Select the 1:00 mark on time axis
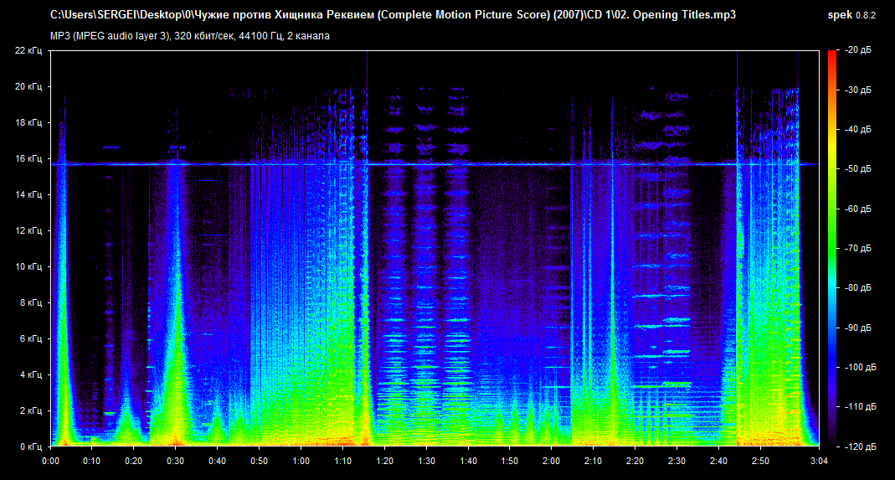The image size is (895, 480). 301,461
